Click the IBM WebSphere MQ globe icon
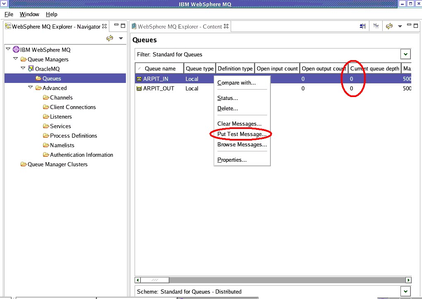422x299 pixels. point(16,49)
